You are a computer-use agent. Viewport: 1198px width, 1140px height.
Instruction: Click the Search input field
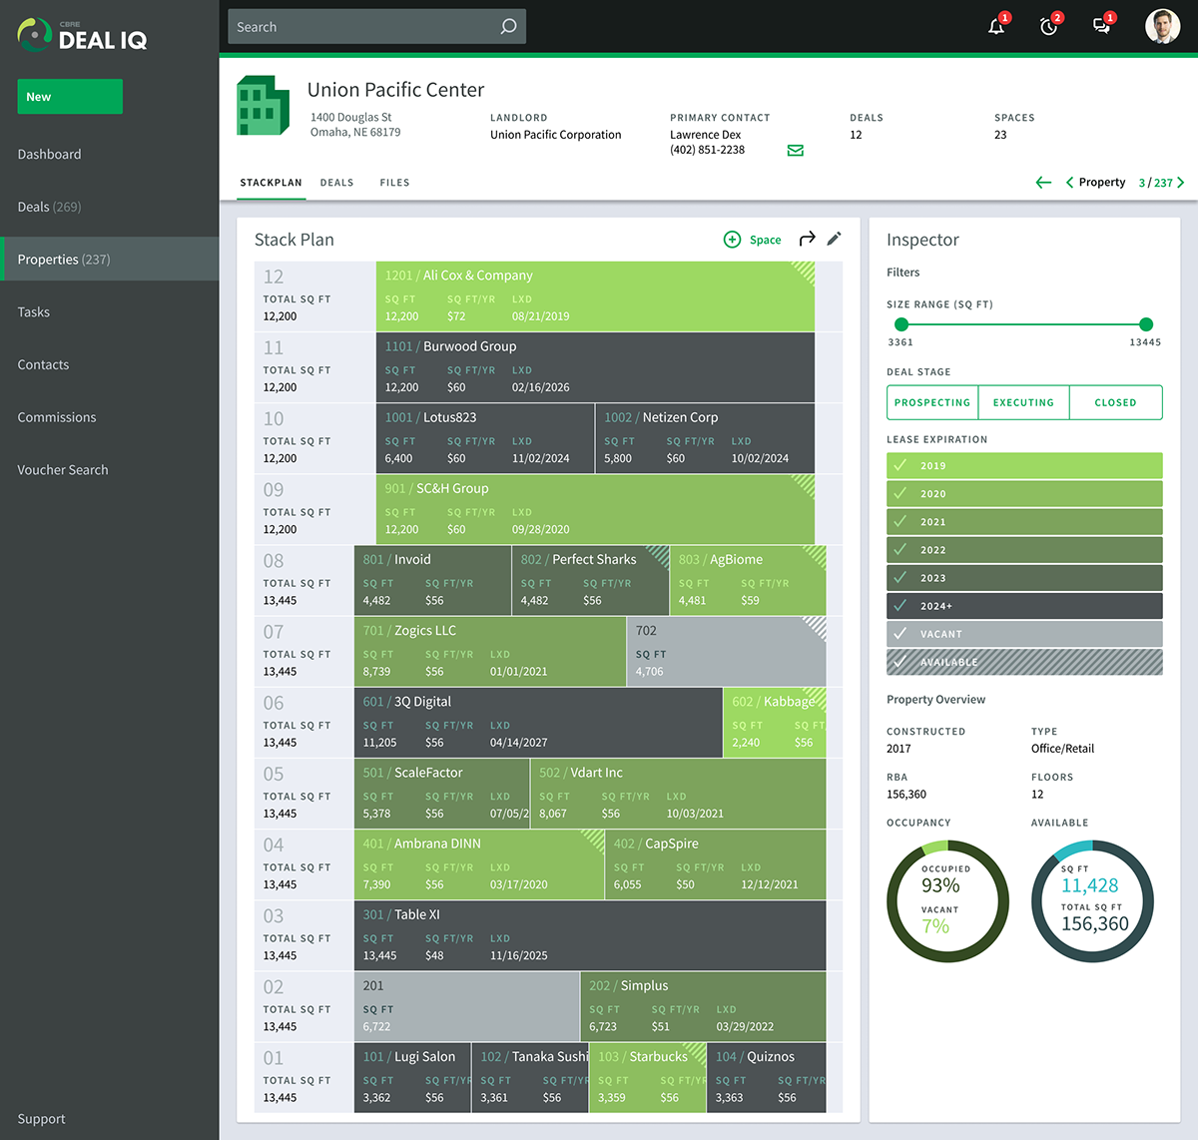pos(376,27)
